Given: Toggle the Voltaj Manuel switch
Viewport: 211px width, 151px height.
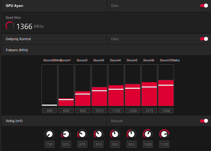Looking at the screenshot, I should (x=204, y=121).
